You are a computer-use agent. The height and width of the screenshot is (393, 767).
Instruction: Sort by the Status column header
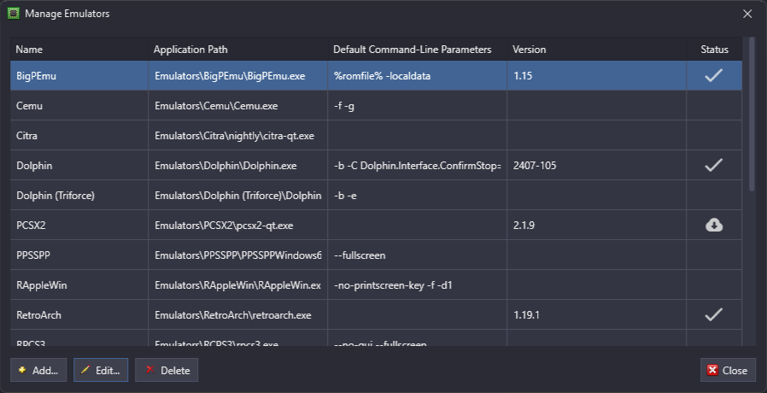point(714,50)
